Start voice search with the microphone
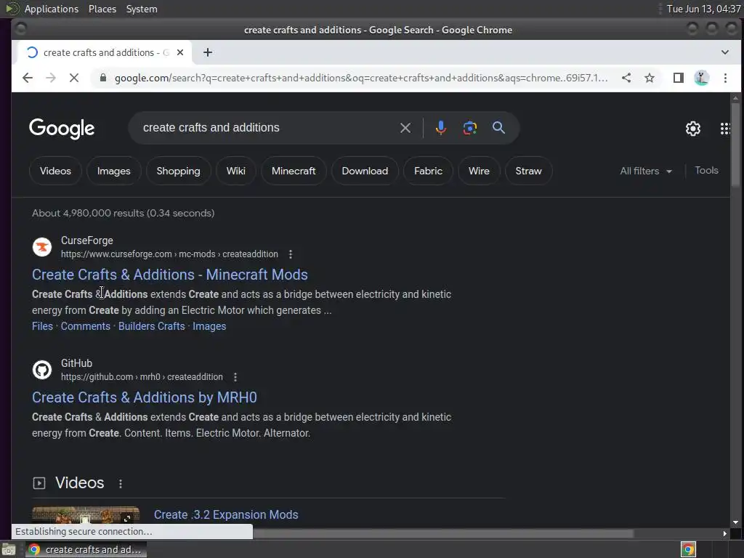 tap(441, 128)
